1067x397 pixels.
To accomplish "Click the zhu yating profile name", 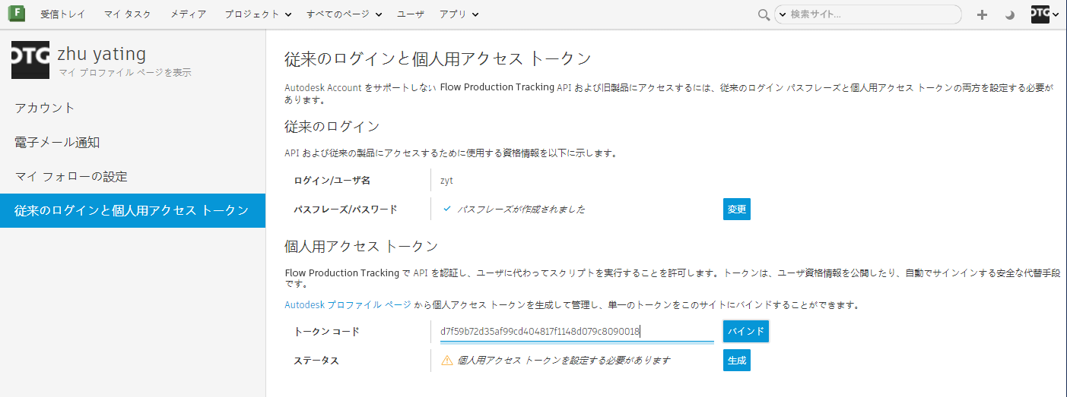I will coord(101,54).
